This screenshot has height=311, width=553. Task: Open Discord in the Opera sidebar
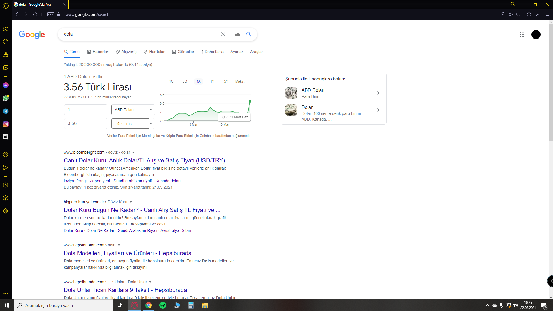point(6,137)
